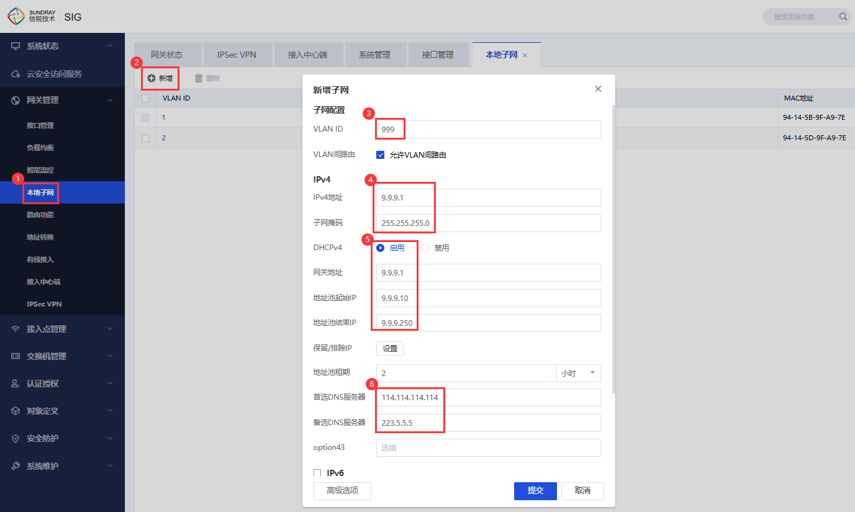Open the 小时 lease unit dropdown
The width and height of the screenshot is (855, 512).
(579, 373)
